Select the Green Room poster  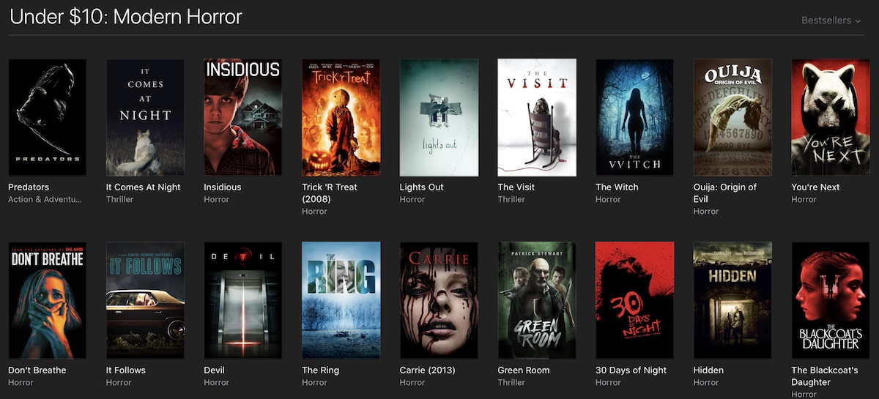point(537,301)
